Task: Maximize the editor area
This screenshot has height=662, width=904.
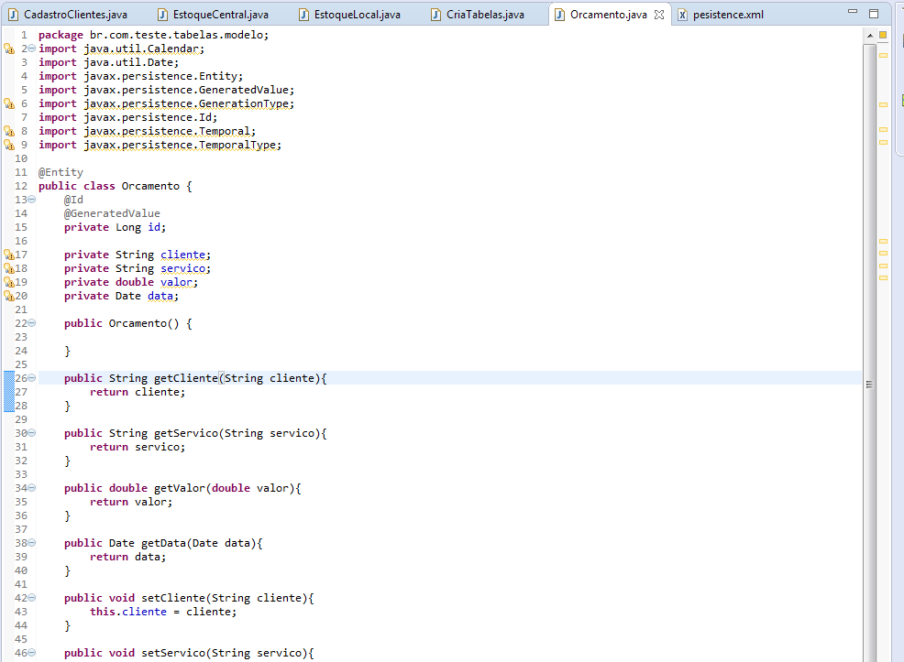Action: [x=874, y=13]
